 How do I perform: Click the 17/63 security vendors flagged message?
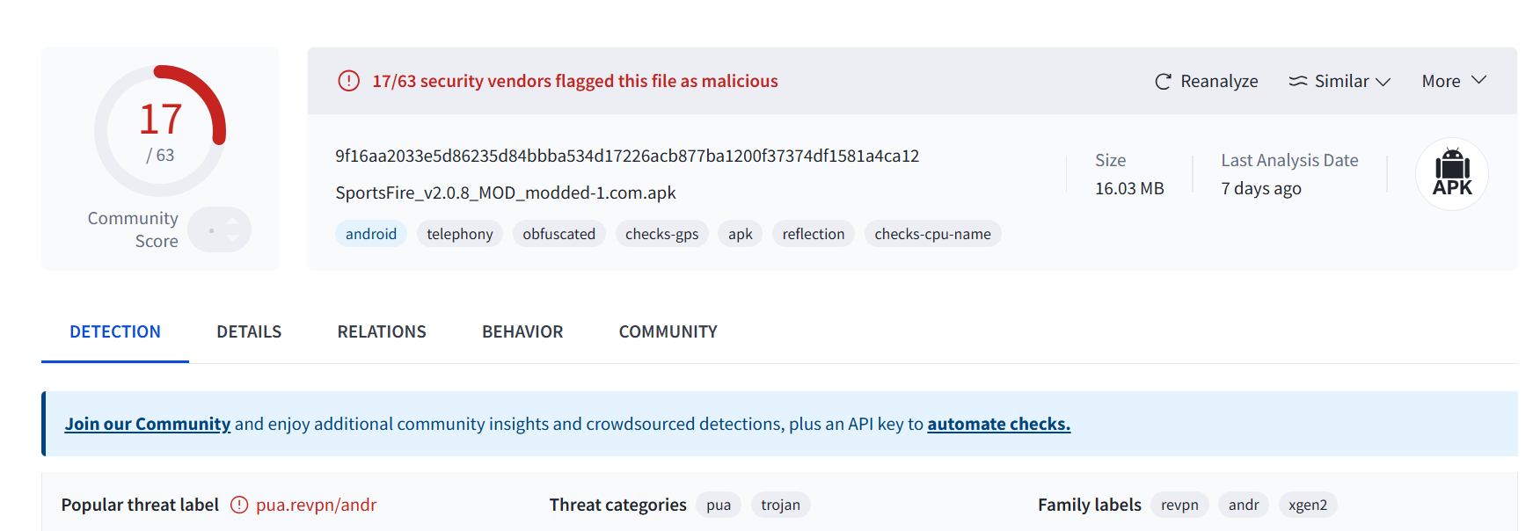575,81
